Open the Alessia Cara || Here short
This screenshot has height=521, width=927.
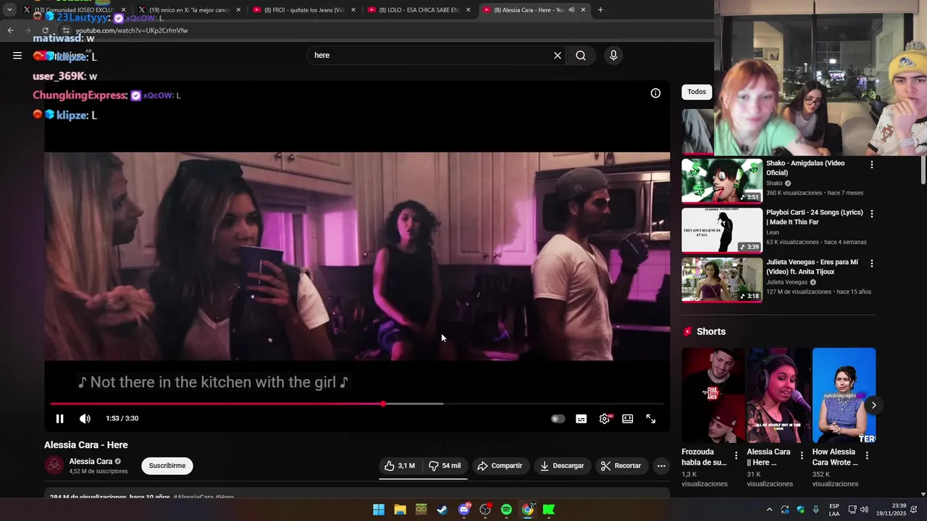pos(779,395)
